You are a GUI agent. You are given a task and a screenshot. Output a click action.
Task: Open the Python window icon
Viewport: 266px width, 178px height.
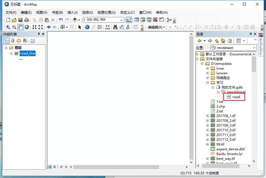pyautogui.click(x=161, y=20)
